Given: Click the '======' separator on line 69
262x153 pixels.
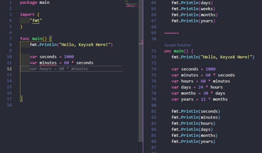Looking at the screenshot, I should [x=171, y=33].
